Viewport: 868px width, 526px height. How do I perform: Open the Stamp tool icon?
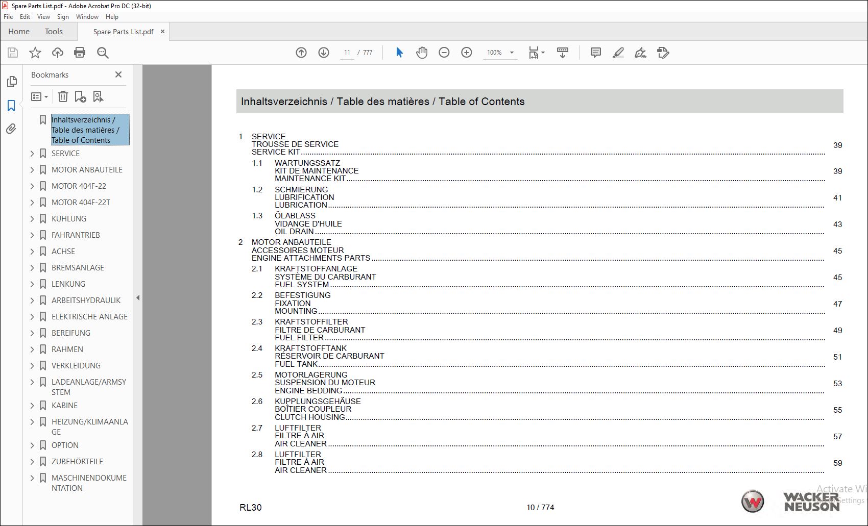pos(663,53)
